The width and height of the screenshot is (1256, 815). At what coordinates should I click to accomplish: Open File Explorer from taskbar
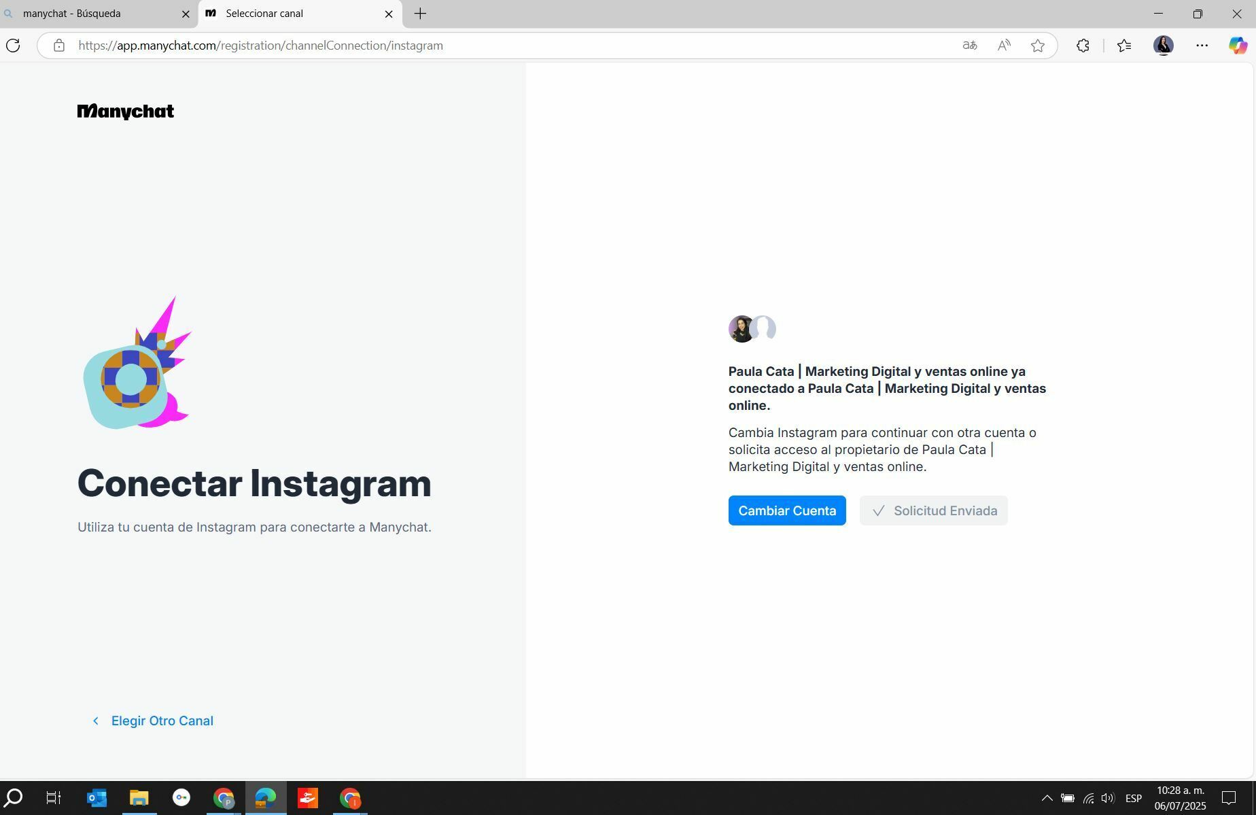tap(139, 797)
